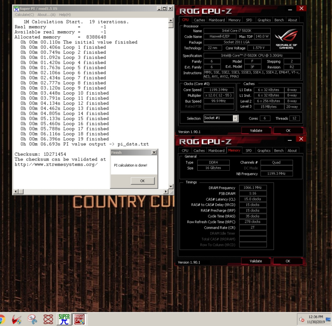The height and width of the screenshot is (326, 332).
Task: Click Validate in upper CPU-Z window
Action: pyautogui.click(x=256, y=130)
